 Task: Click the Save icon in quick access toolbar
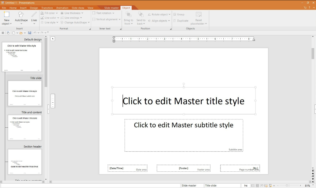30,33
